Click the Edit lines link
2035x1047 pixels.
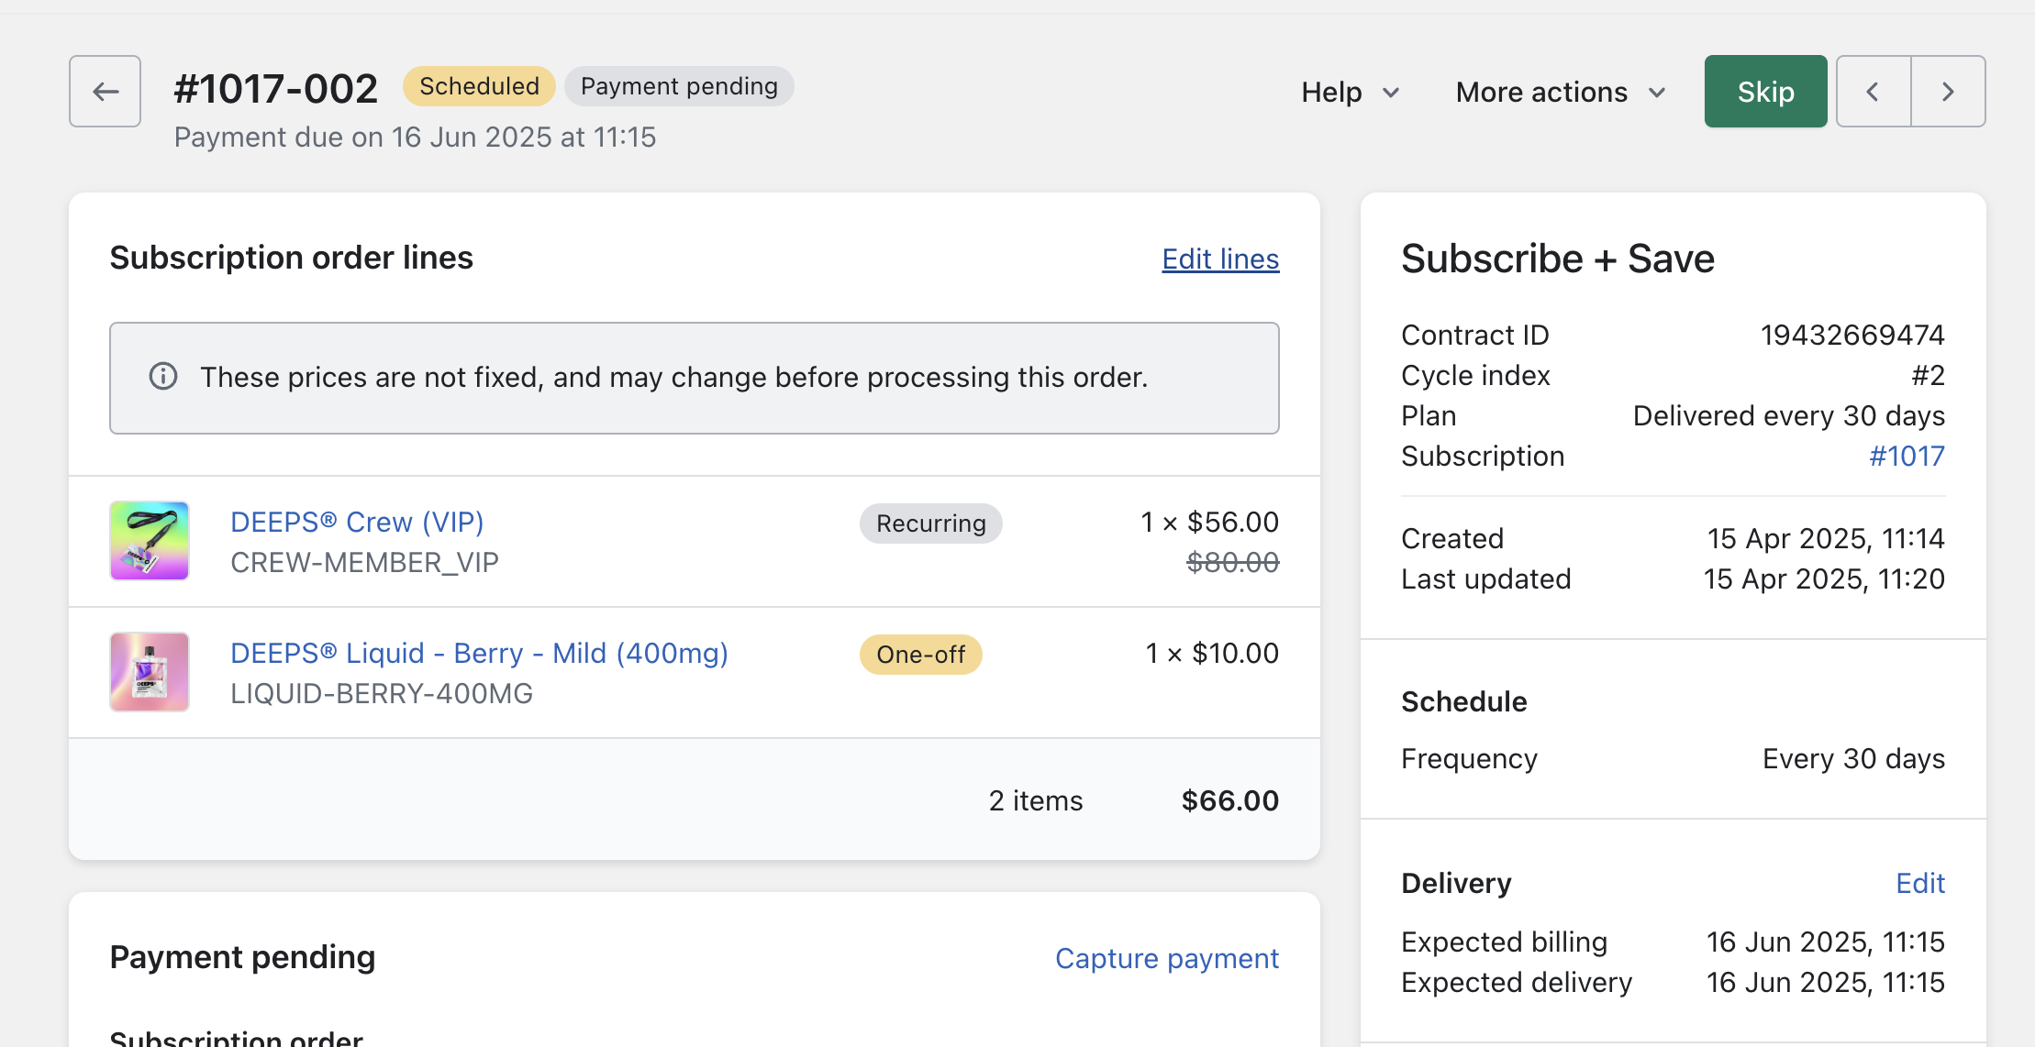coord(1220,259)
